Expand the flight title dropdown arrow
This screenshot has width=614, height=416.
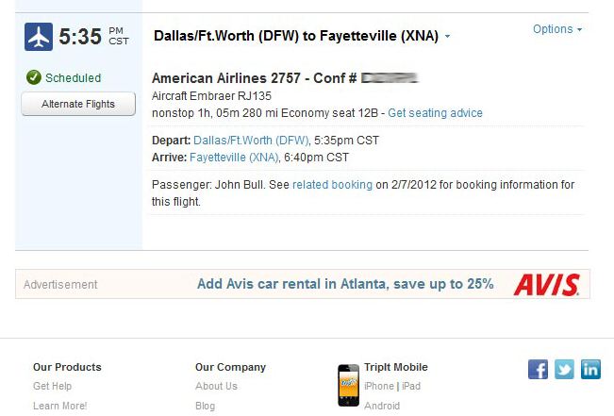(447, 38)
